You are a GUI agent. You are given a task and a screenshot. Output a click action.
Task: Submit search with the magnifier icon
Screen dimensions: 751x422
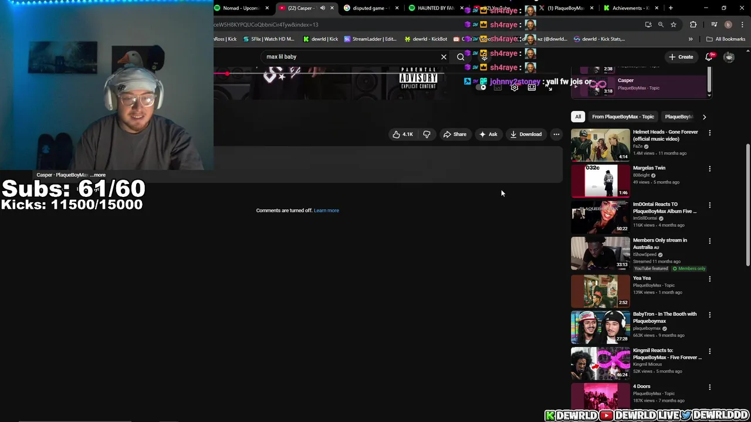click(461, 57)
